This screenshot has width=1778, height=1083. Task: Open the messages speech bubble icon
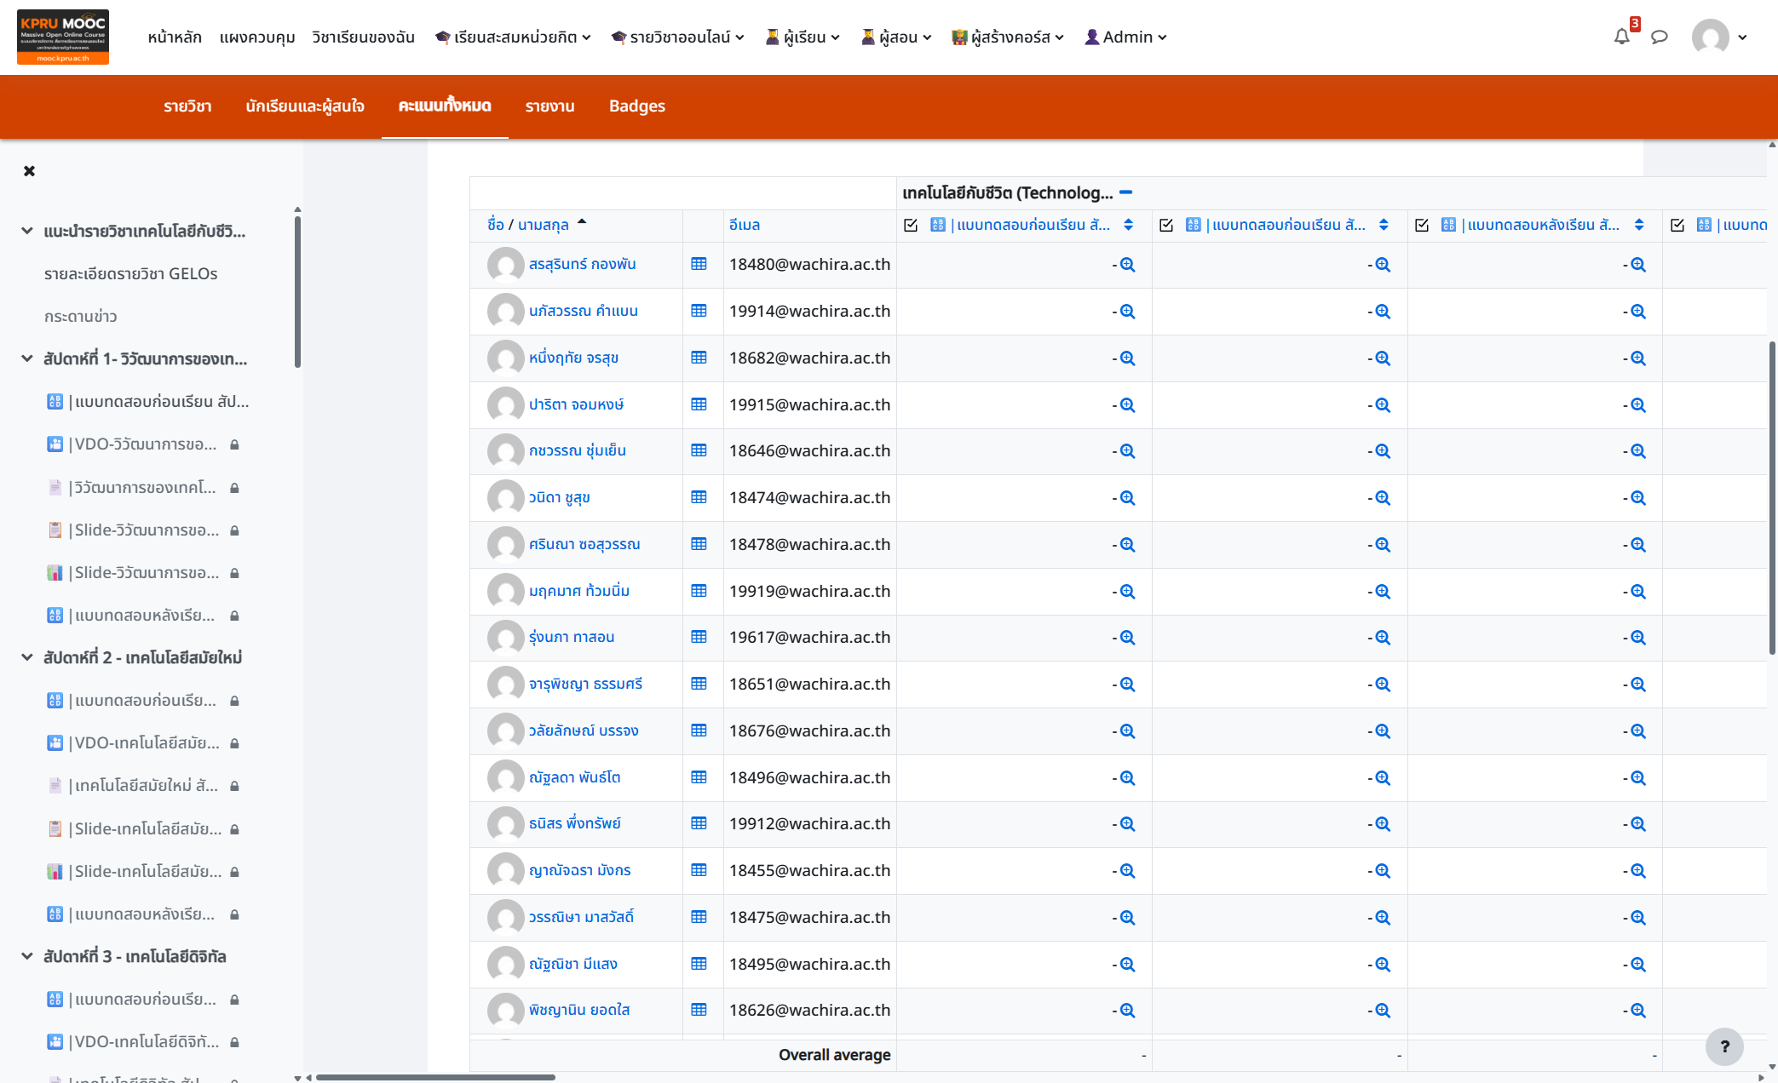[x=1659, y=37]
